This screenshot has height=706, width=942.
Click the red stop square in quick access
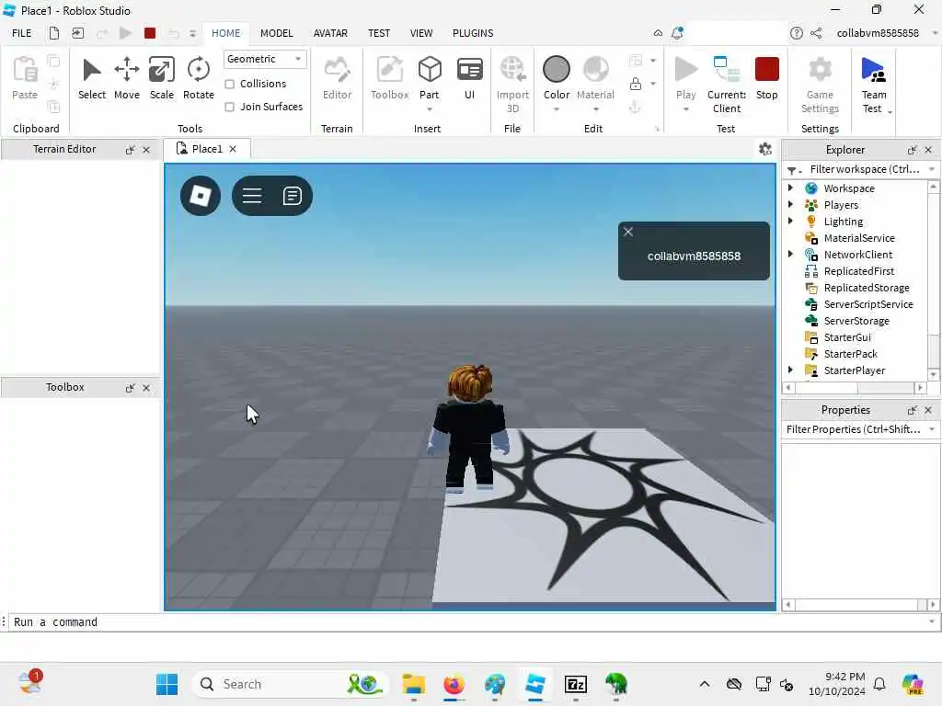tap(150, 33)
